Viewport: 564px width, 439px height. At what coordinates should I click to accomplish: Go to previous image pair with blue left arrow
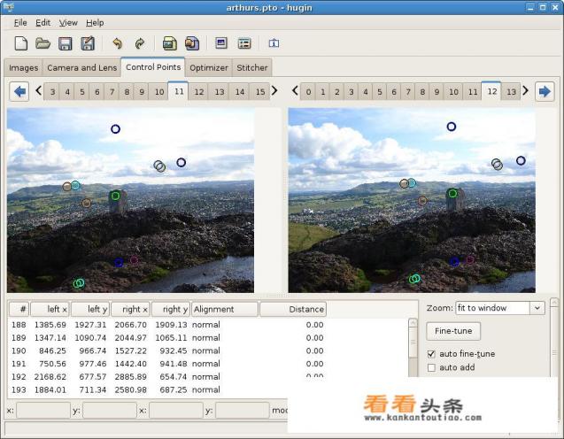click(19, 91)
